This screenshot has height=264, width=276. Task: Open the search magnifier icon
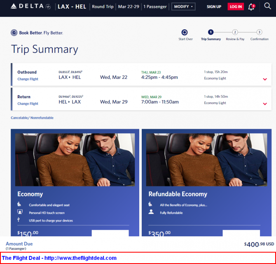coord(267,6)
